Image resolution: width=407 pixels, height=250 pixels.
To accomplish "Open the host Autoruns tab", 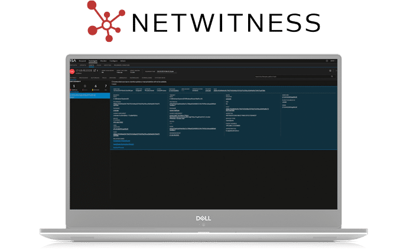I will (x=95, y=78).
